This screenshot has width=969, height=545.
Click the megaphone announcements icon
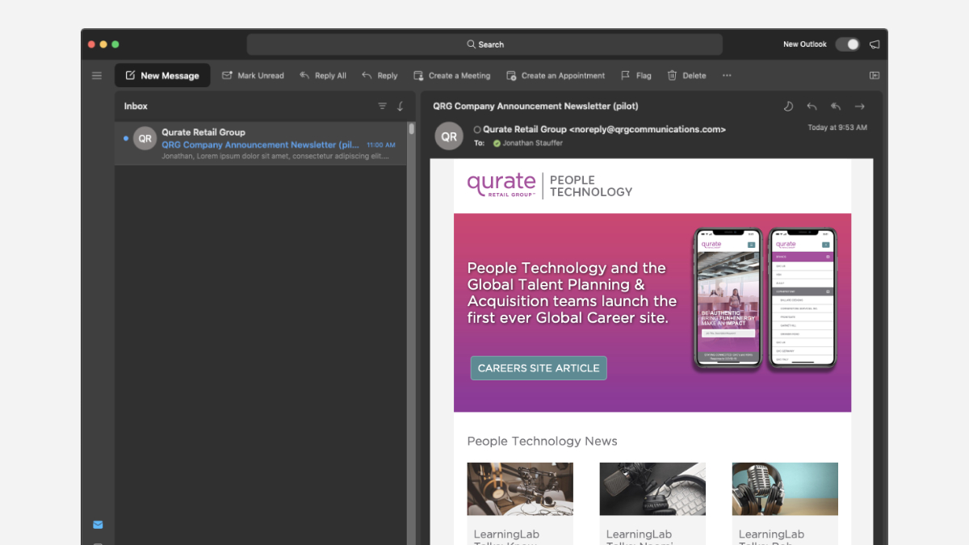point(874,44)
